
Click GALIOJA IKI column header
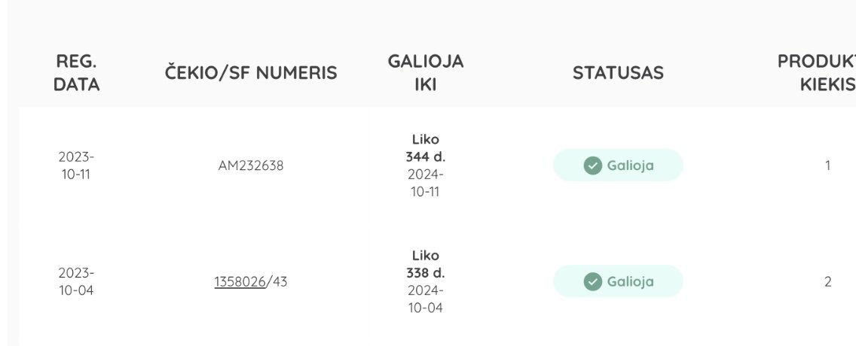(425, 73)
